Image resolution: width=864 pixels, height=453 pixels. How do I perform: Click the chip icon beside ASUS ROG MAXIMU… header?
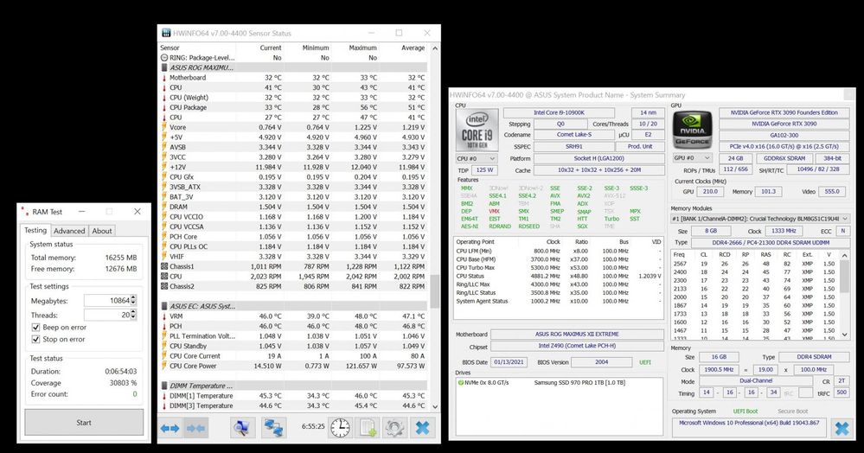coord(164,67)
